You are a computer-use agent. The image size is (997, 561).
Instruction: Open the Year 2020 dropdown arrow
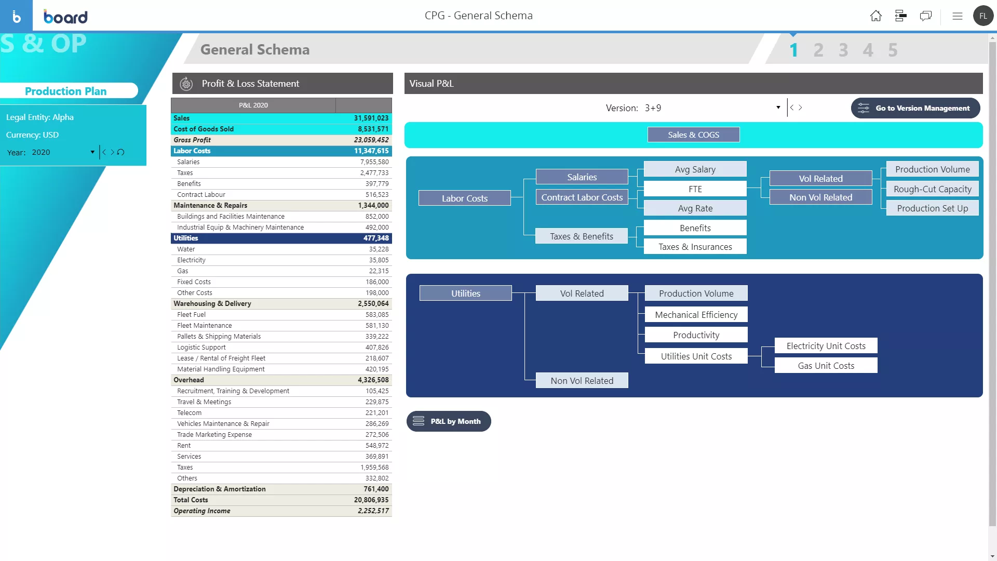pos(92,152)
